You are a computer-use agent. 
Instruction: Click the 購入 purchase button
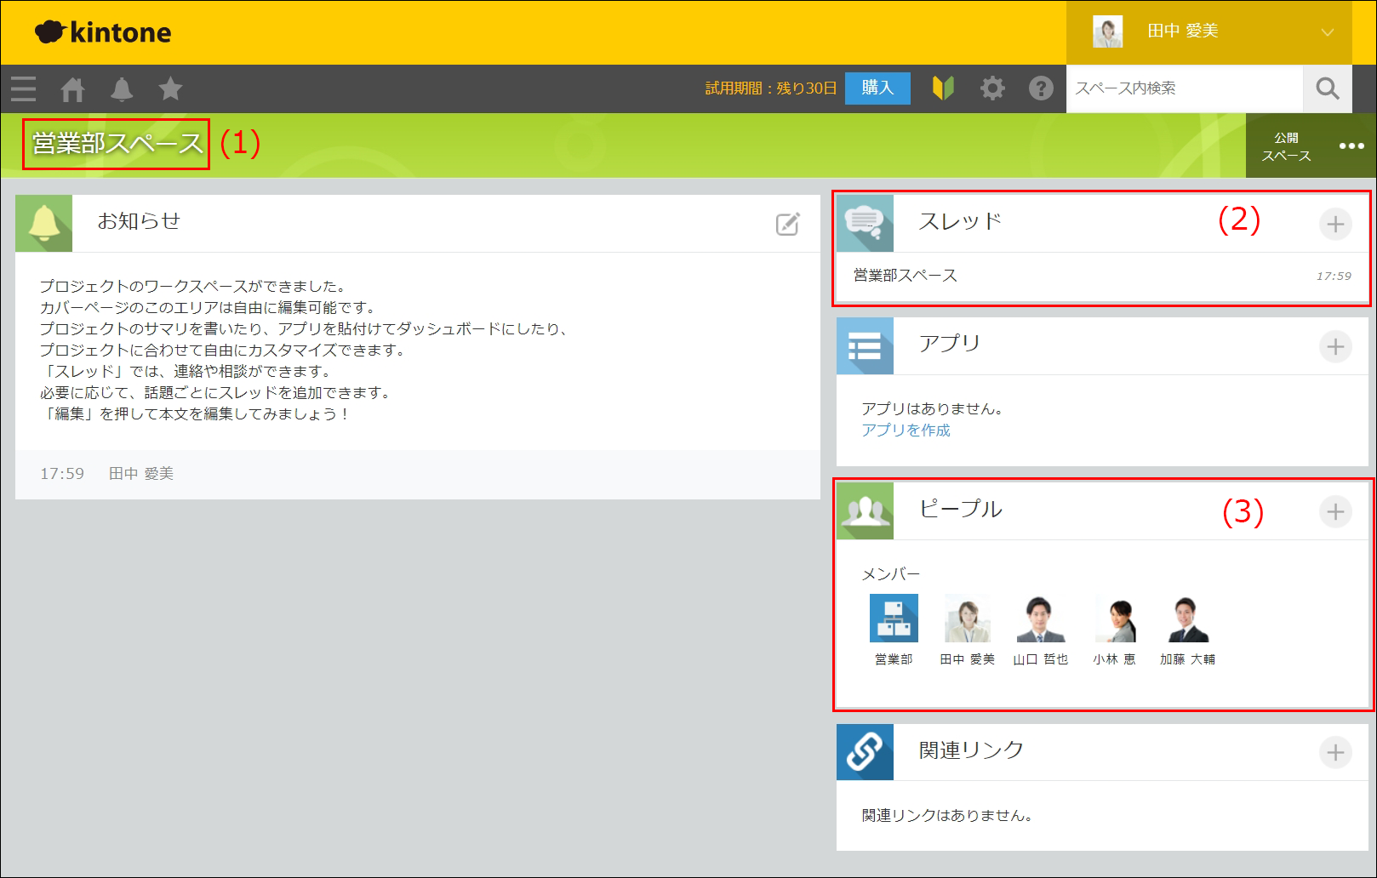[877, 88]
